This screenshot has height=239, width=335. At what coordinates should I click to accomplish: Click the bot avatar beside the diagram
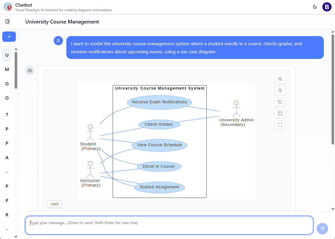30,70
